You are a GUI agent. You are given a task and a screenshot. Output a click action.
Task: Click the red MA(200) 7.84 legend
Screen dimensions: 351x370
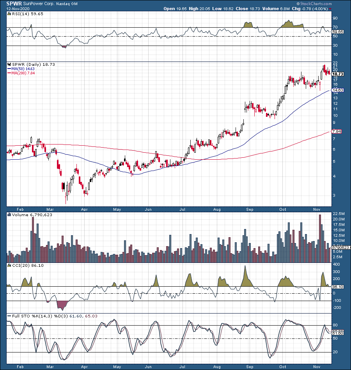[21, 73]
